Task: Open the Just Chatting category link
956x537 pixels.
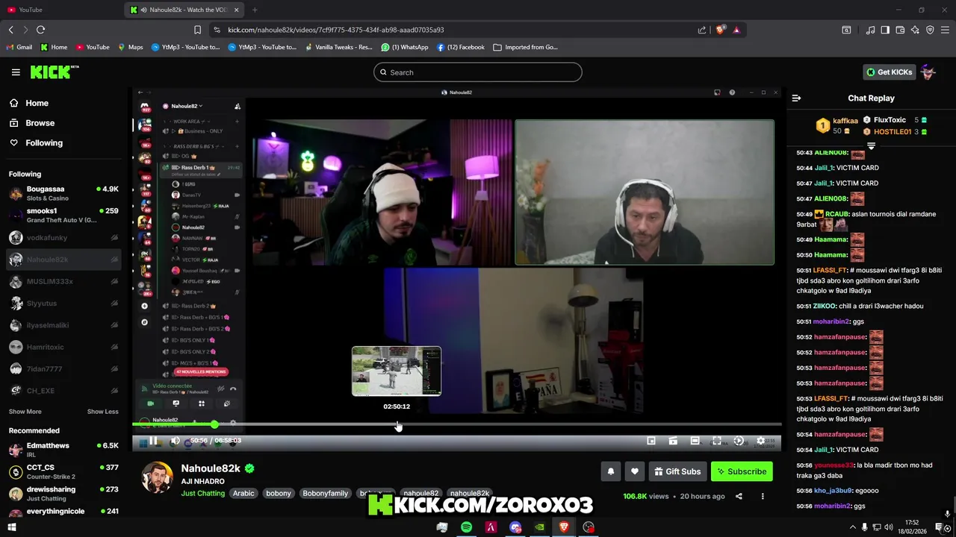Action: click(x=202, y=493)
